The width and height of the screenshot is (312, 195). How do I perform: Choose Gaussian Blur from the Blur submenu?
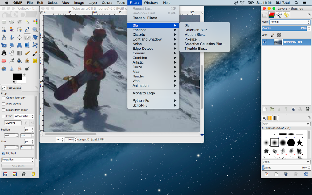[197, 30]
